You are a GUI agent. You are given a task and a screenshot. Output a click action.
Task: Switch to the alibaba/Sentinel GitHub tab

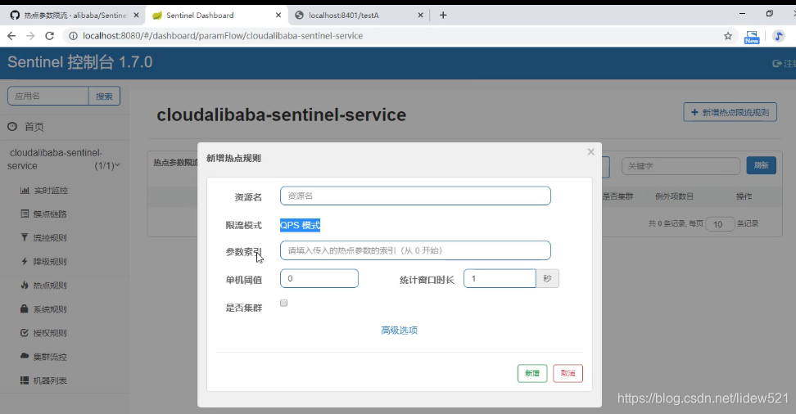(x=75, y=16)
